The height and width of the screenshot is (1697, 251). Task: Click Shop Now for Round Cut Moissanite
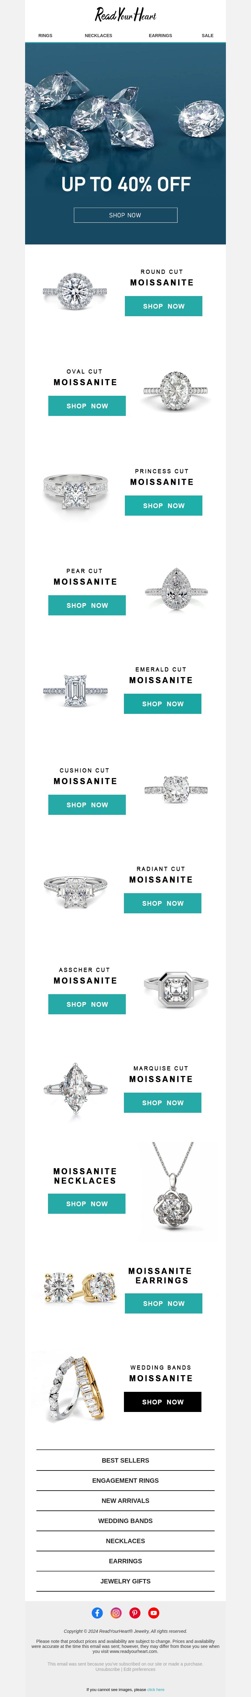(x=163, y=306)
